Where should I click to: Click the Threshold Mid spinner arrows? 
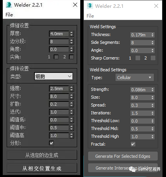[x=152, y=129]
